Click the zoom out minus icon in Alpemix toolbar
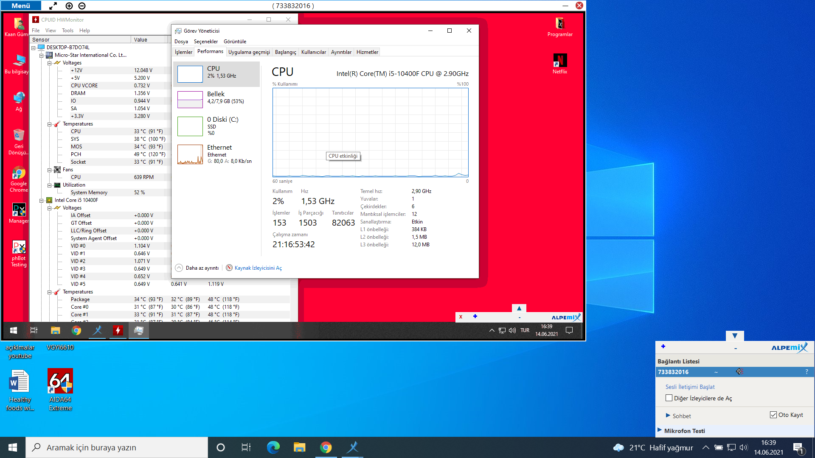This screenshot has height=458, width=815. [82, 6]
